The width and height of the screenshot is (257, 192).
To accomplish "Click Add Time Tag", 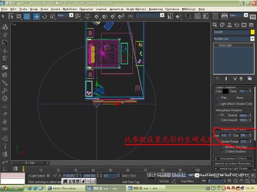I will (x=131, y=182).
